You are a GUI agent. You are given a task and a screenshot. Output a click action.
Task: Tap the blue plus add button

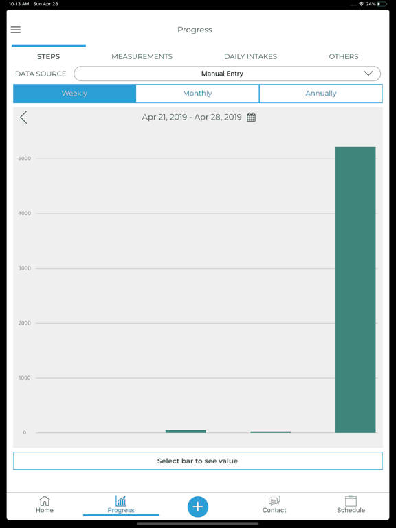click(198, 507)
